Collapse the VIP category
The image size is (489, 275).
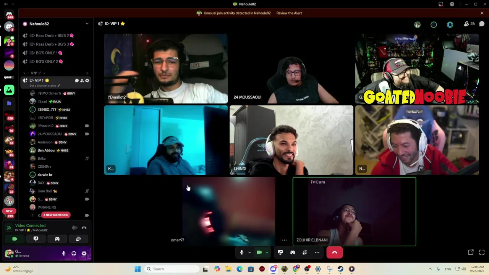pyautogui.click(x=34, y=73)
